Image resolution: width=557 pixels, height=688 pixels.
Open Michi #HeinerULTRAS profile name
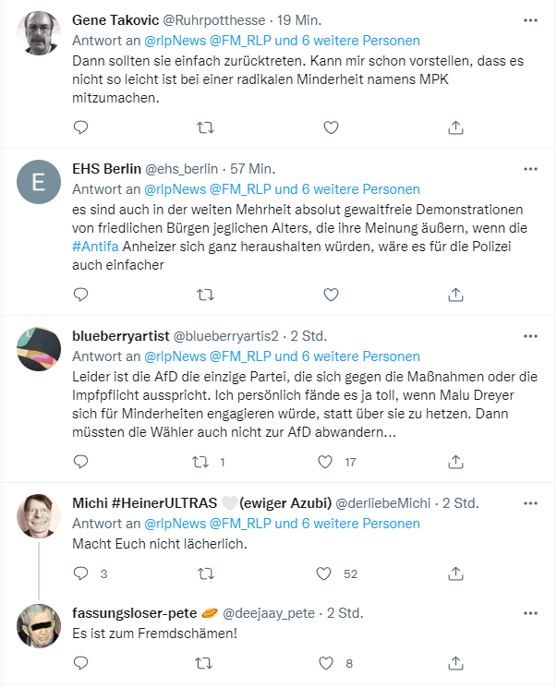click(x=143, y=503)
